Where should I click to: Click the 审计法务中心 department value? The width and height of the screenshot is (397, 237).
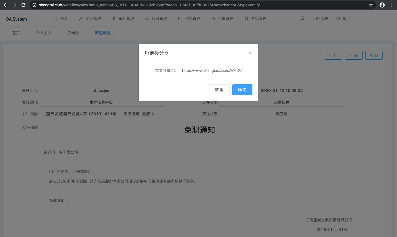click(x=101, y=102)
